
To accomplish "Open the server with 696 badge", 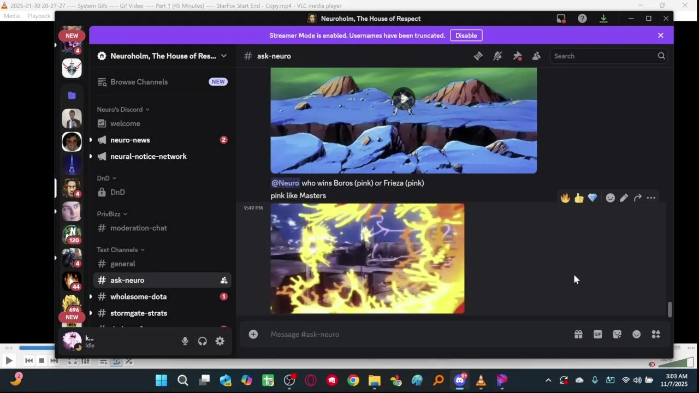I will pyautogui.click(x=72, y=304).
